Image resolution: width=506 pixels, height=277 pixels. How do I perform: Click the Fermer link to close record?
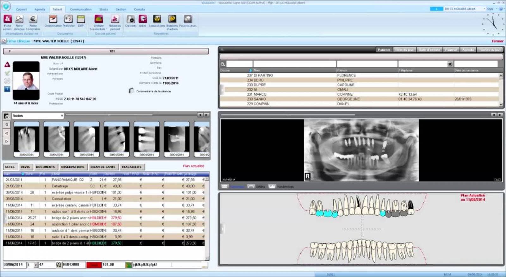coord(497,41)
